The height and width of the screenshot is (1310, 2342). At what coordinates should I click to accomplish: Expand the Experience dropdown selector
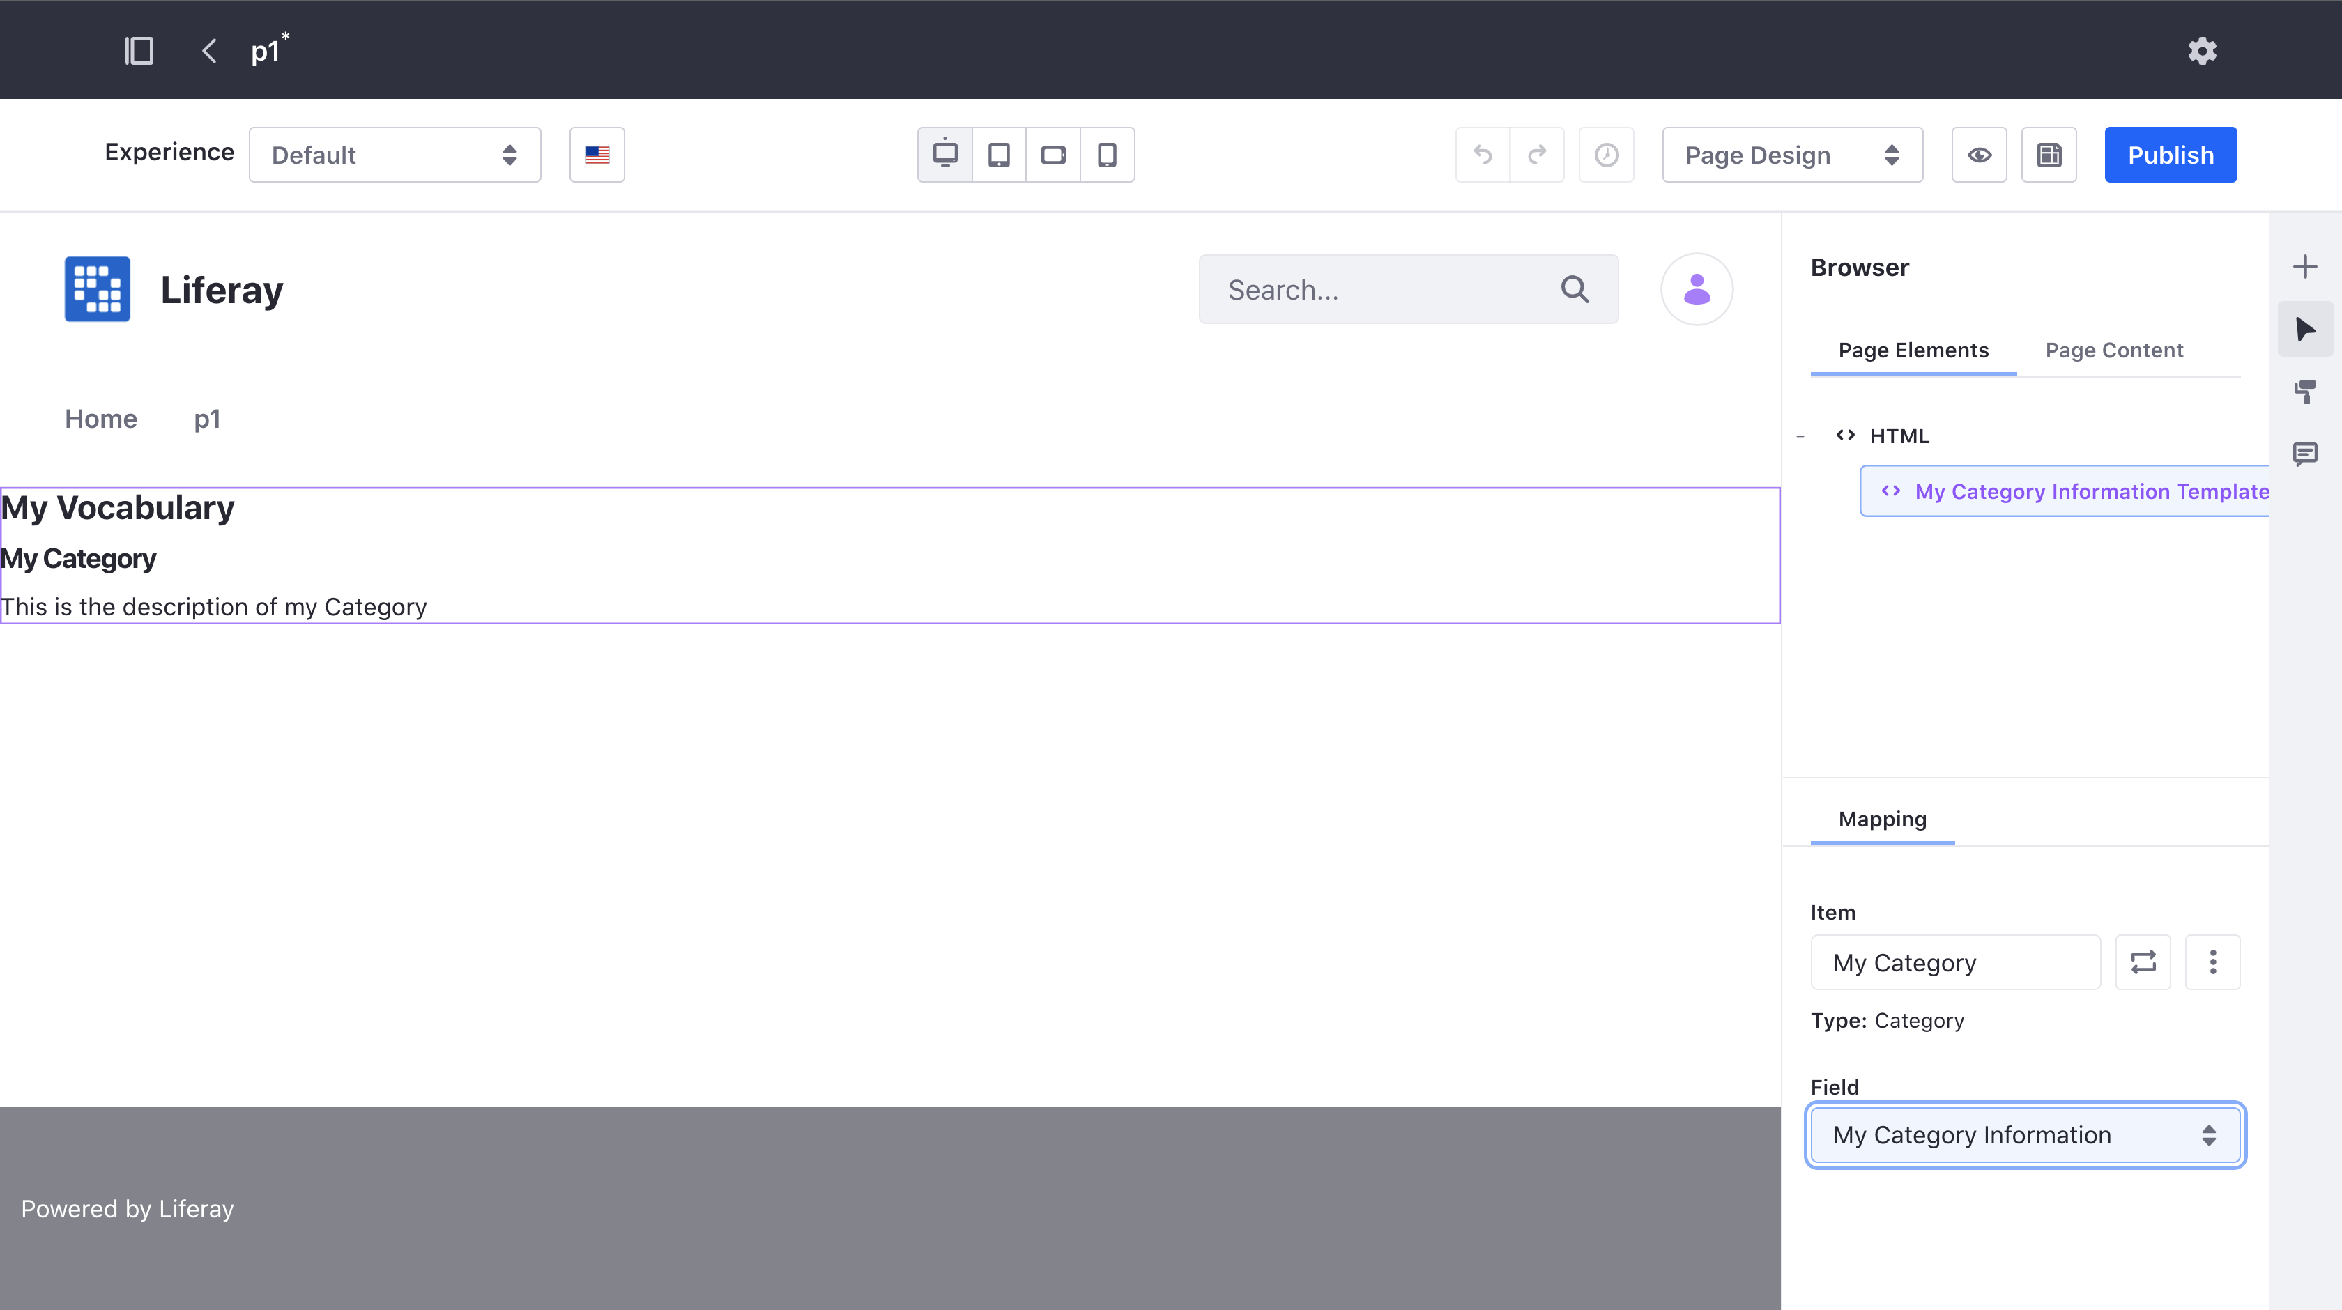[394, 154]
